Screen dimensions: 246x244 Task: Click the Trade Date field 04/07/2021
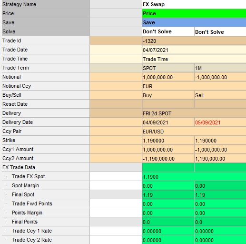coord(194,50)
